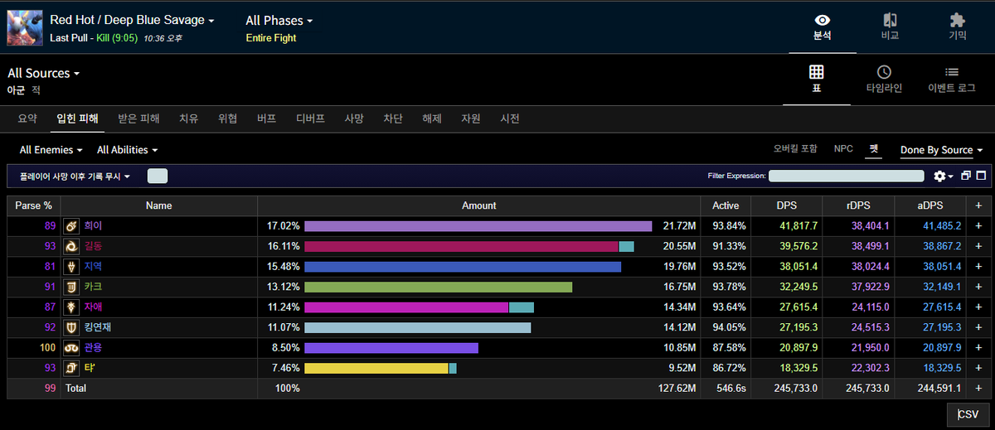Click the green damage bar for 카크
The width and height of the screenshot is (995, 430).
point(438,287)
